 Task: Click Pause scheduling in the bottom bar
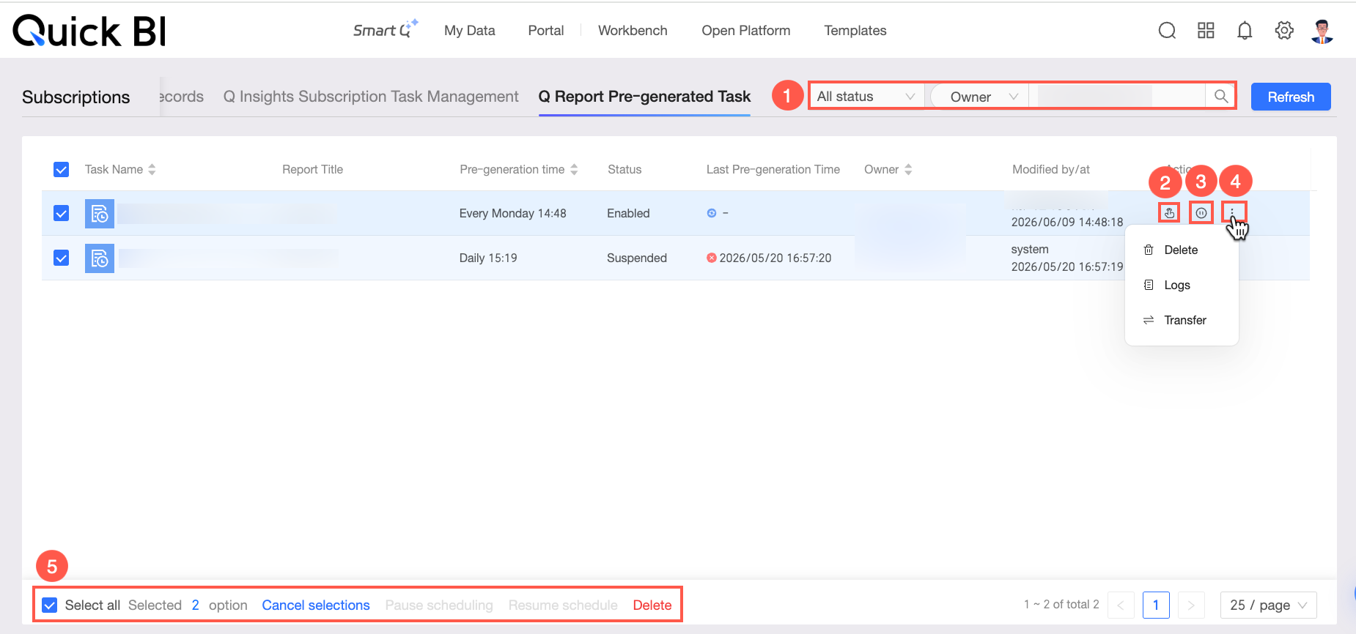click(x=439, y=605)
